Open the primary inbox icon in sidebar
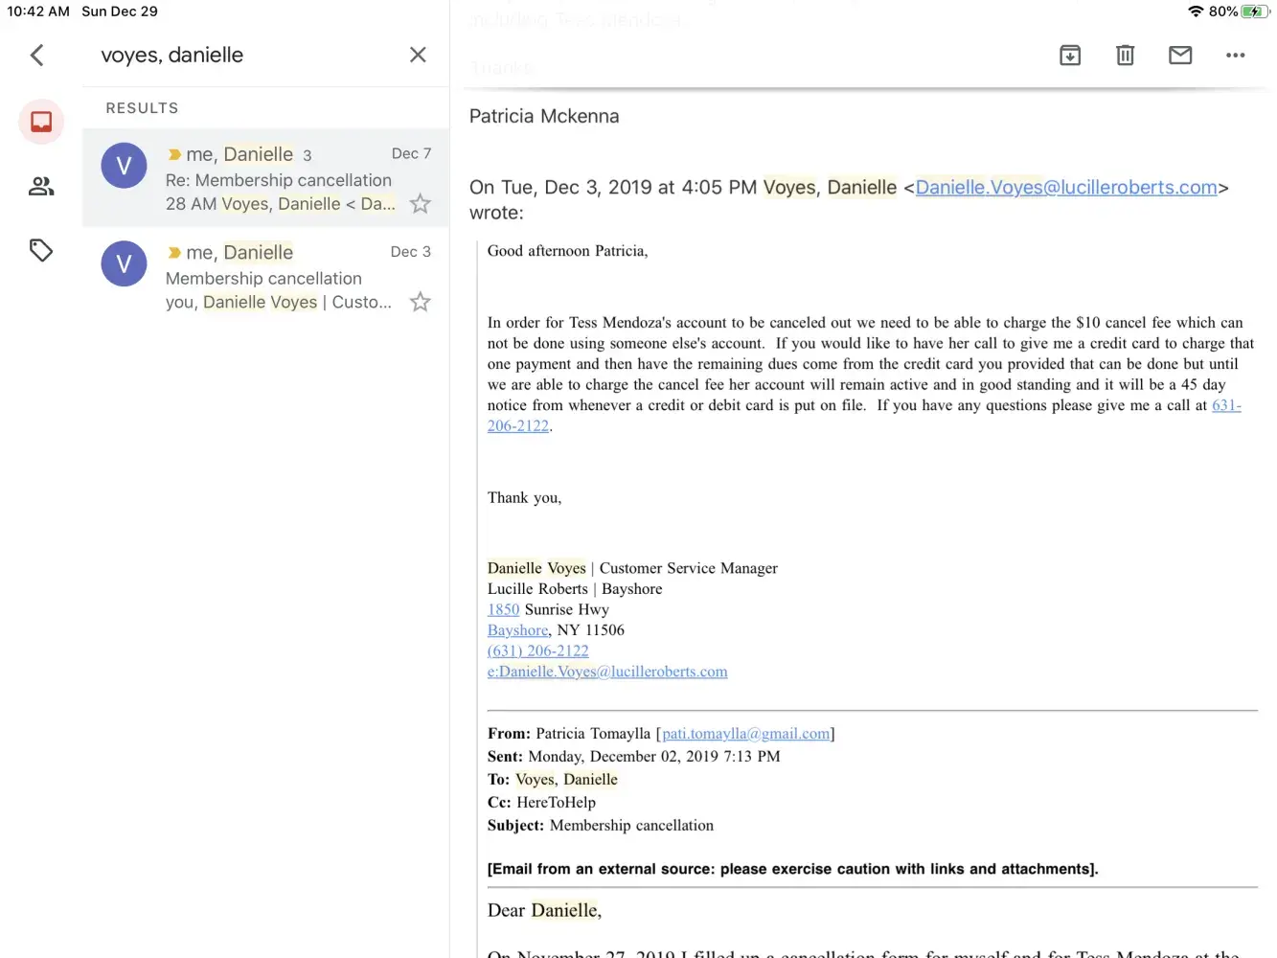This screenshot has width=1277, height=958. 41,122
